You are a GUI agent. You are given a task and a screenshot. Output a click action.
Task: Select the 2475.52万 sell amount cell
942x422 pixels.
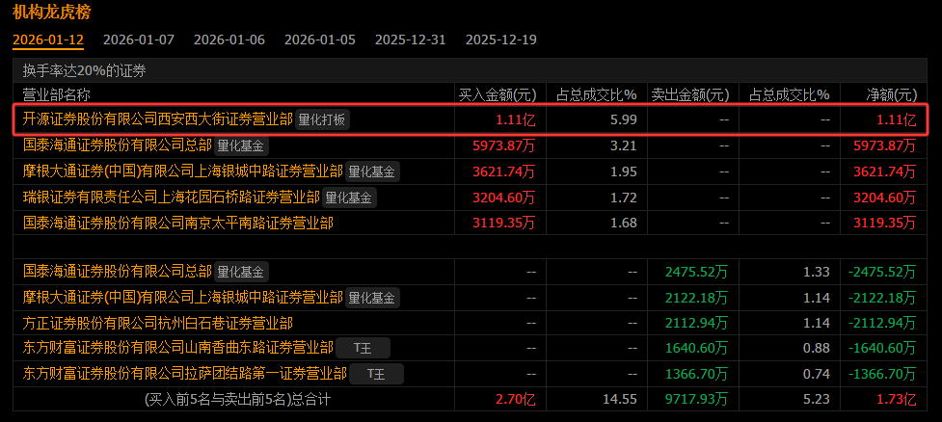click(x=697, y=272)
